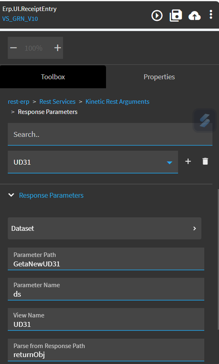The width and height of the screenshot is (219, 364).
Task: Zoom in with the plus icon
Action: 57,48
